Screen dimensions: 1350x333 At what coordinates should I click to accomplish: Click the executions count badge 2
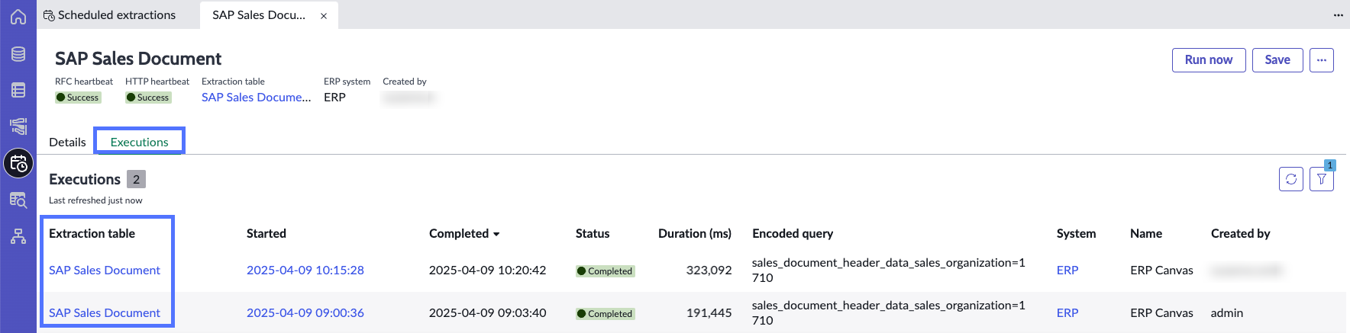point(136,179)
